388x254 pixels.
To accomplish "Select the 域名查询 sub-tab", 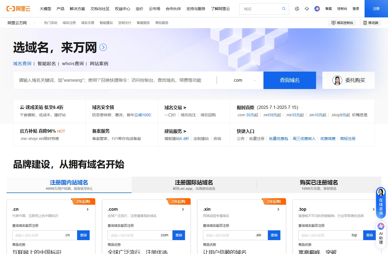I will pyautogui.click(x=22, y=63).
